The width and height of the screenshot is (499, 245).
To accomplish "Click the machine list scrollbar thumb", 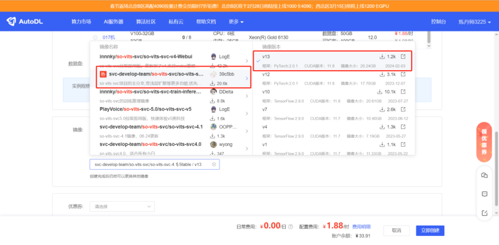I will 429,37.
